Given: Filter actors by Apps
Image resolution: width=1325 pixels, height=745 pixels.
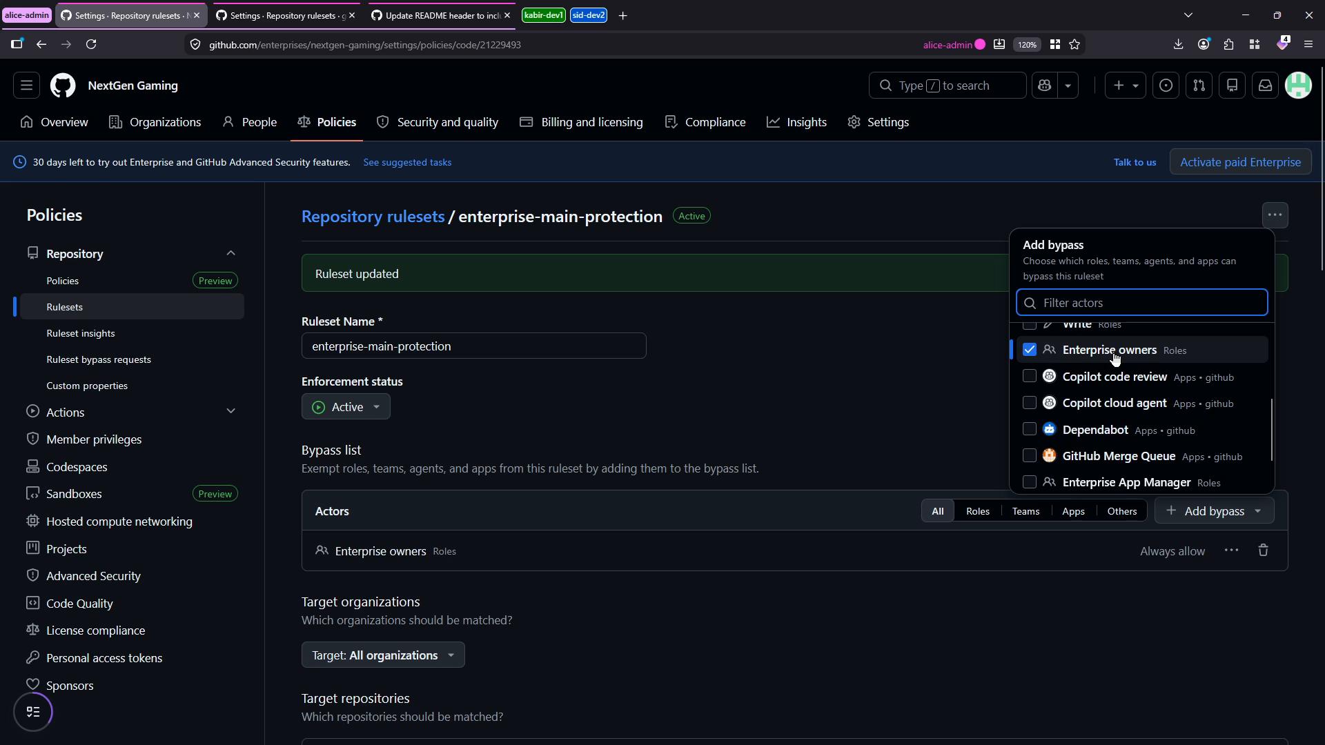Looking at the screenshot, I should click(x=1073, y=511).
